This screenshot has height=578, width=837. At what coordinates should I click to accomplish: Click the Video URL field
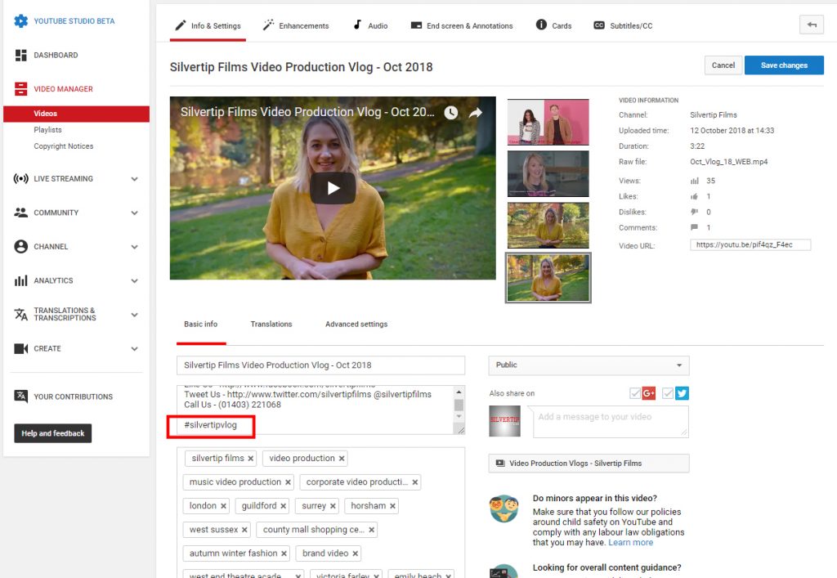pos(750,245)
